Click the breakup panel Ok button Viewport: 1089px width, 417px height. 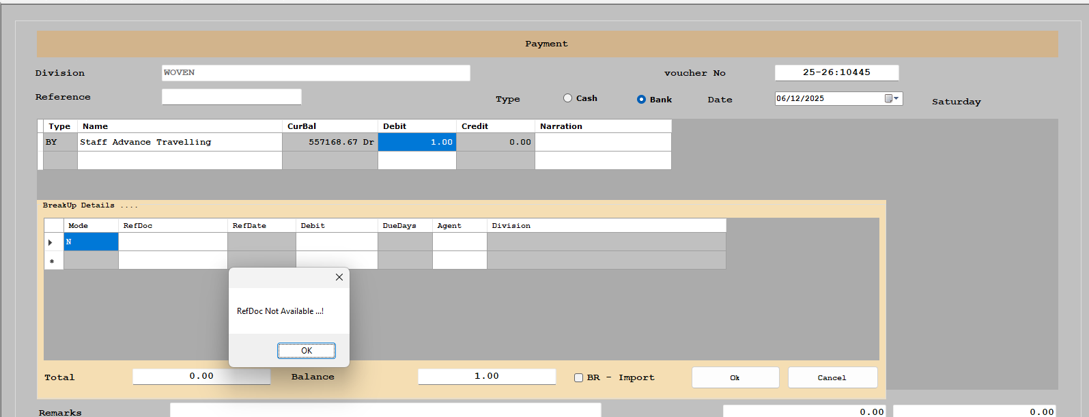(735, 377)
